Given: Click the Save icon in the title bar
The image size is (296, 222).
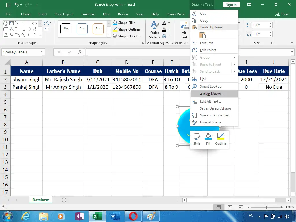Looking at the screenshot, I should (x=8, y=5).
